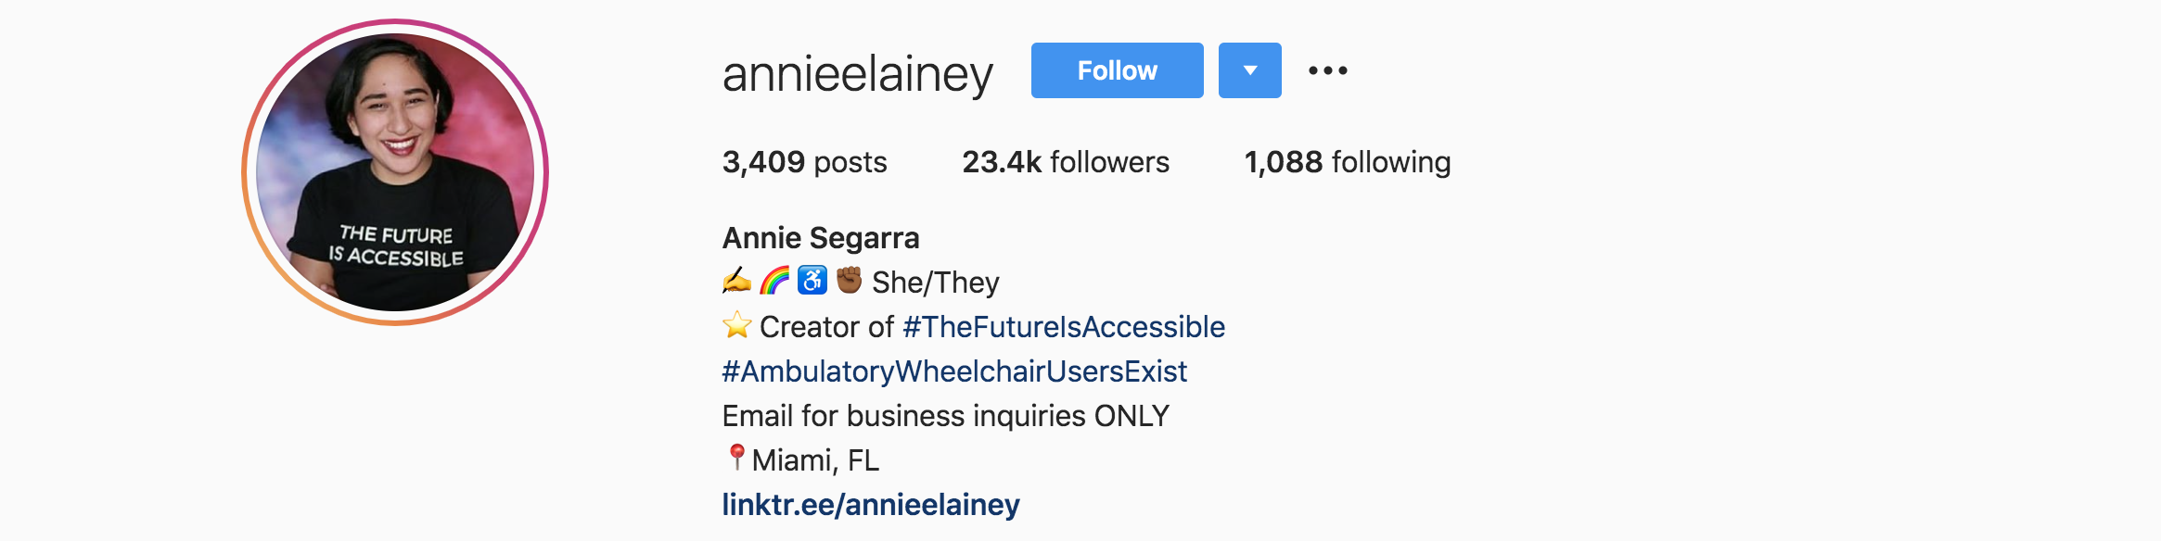Expand the suggested accounts dropdown arrow
Image resolution: width=2161 pixels, height=541 pixels.
1249,70
